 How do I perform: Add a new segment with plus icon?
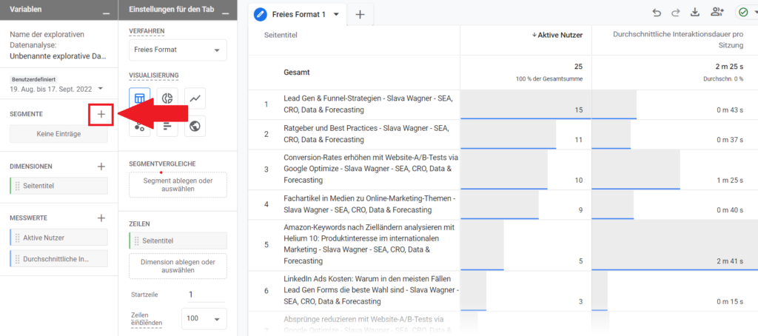point(101,115)
